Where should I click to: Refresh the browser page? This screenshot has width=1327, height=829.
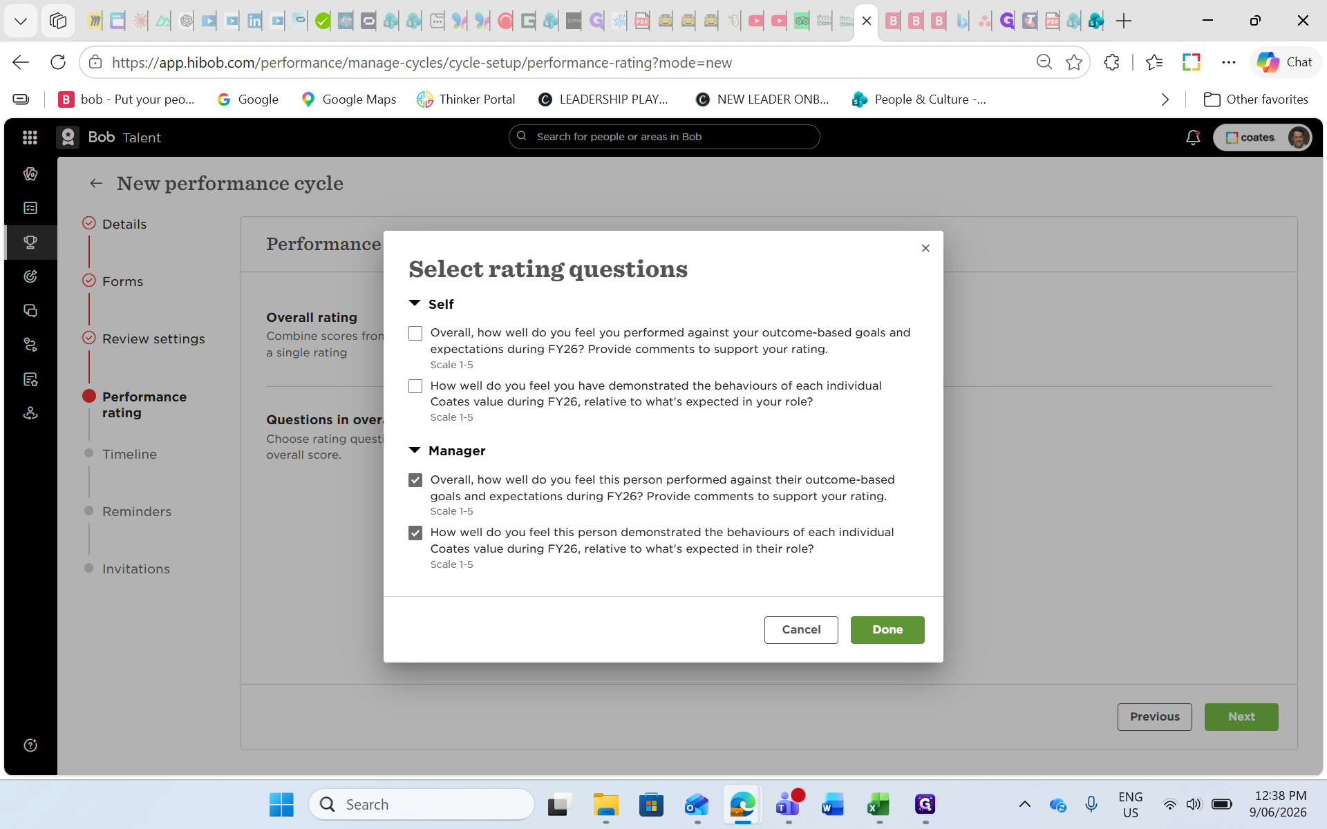(58, 62)
